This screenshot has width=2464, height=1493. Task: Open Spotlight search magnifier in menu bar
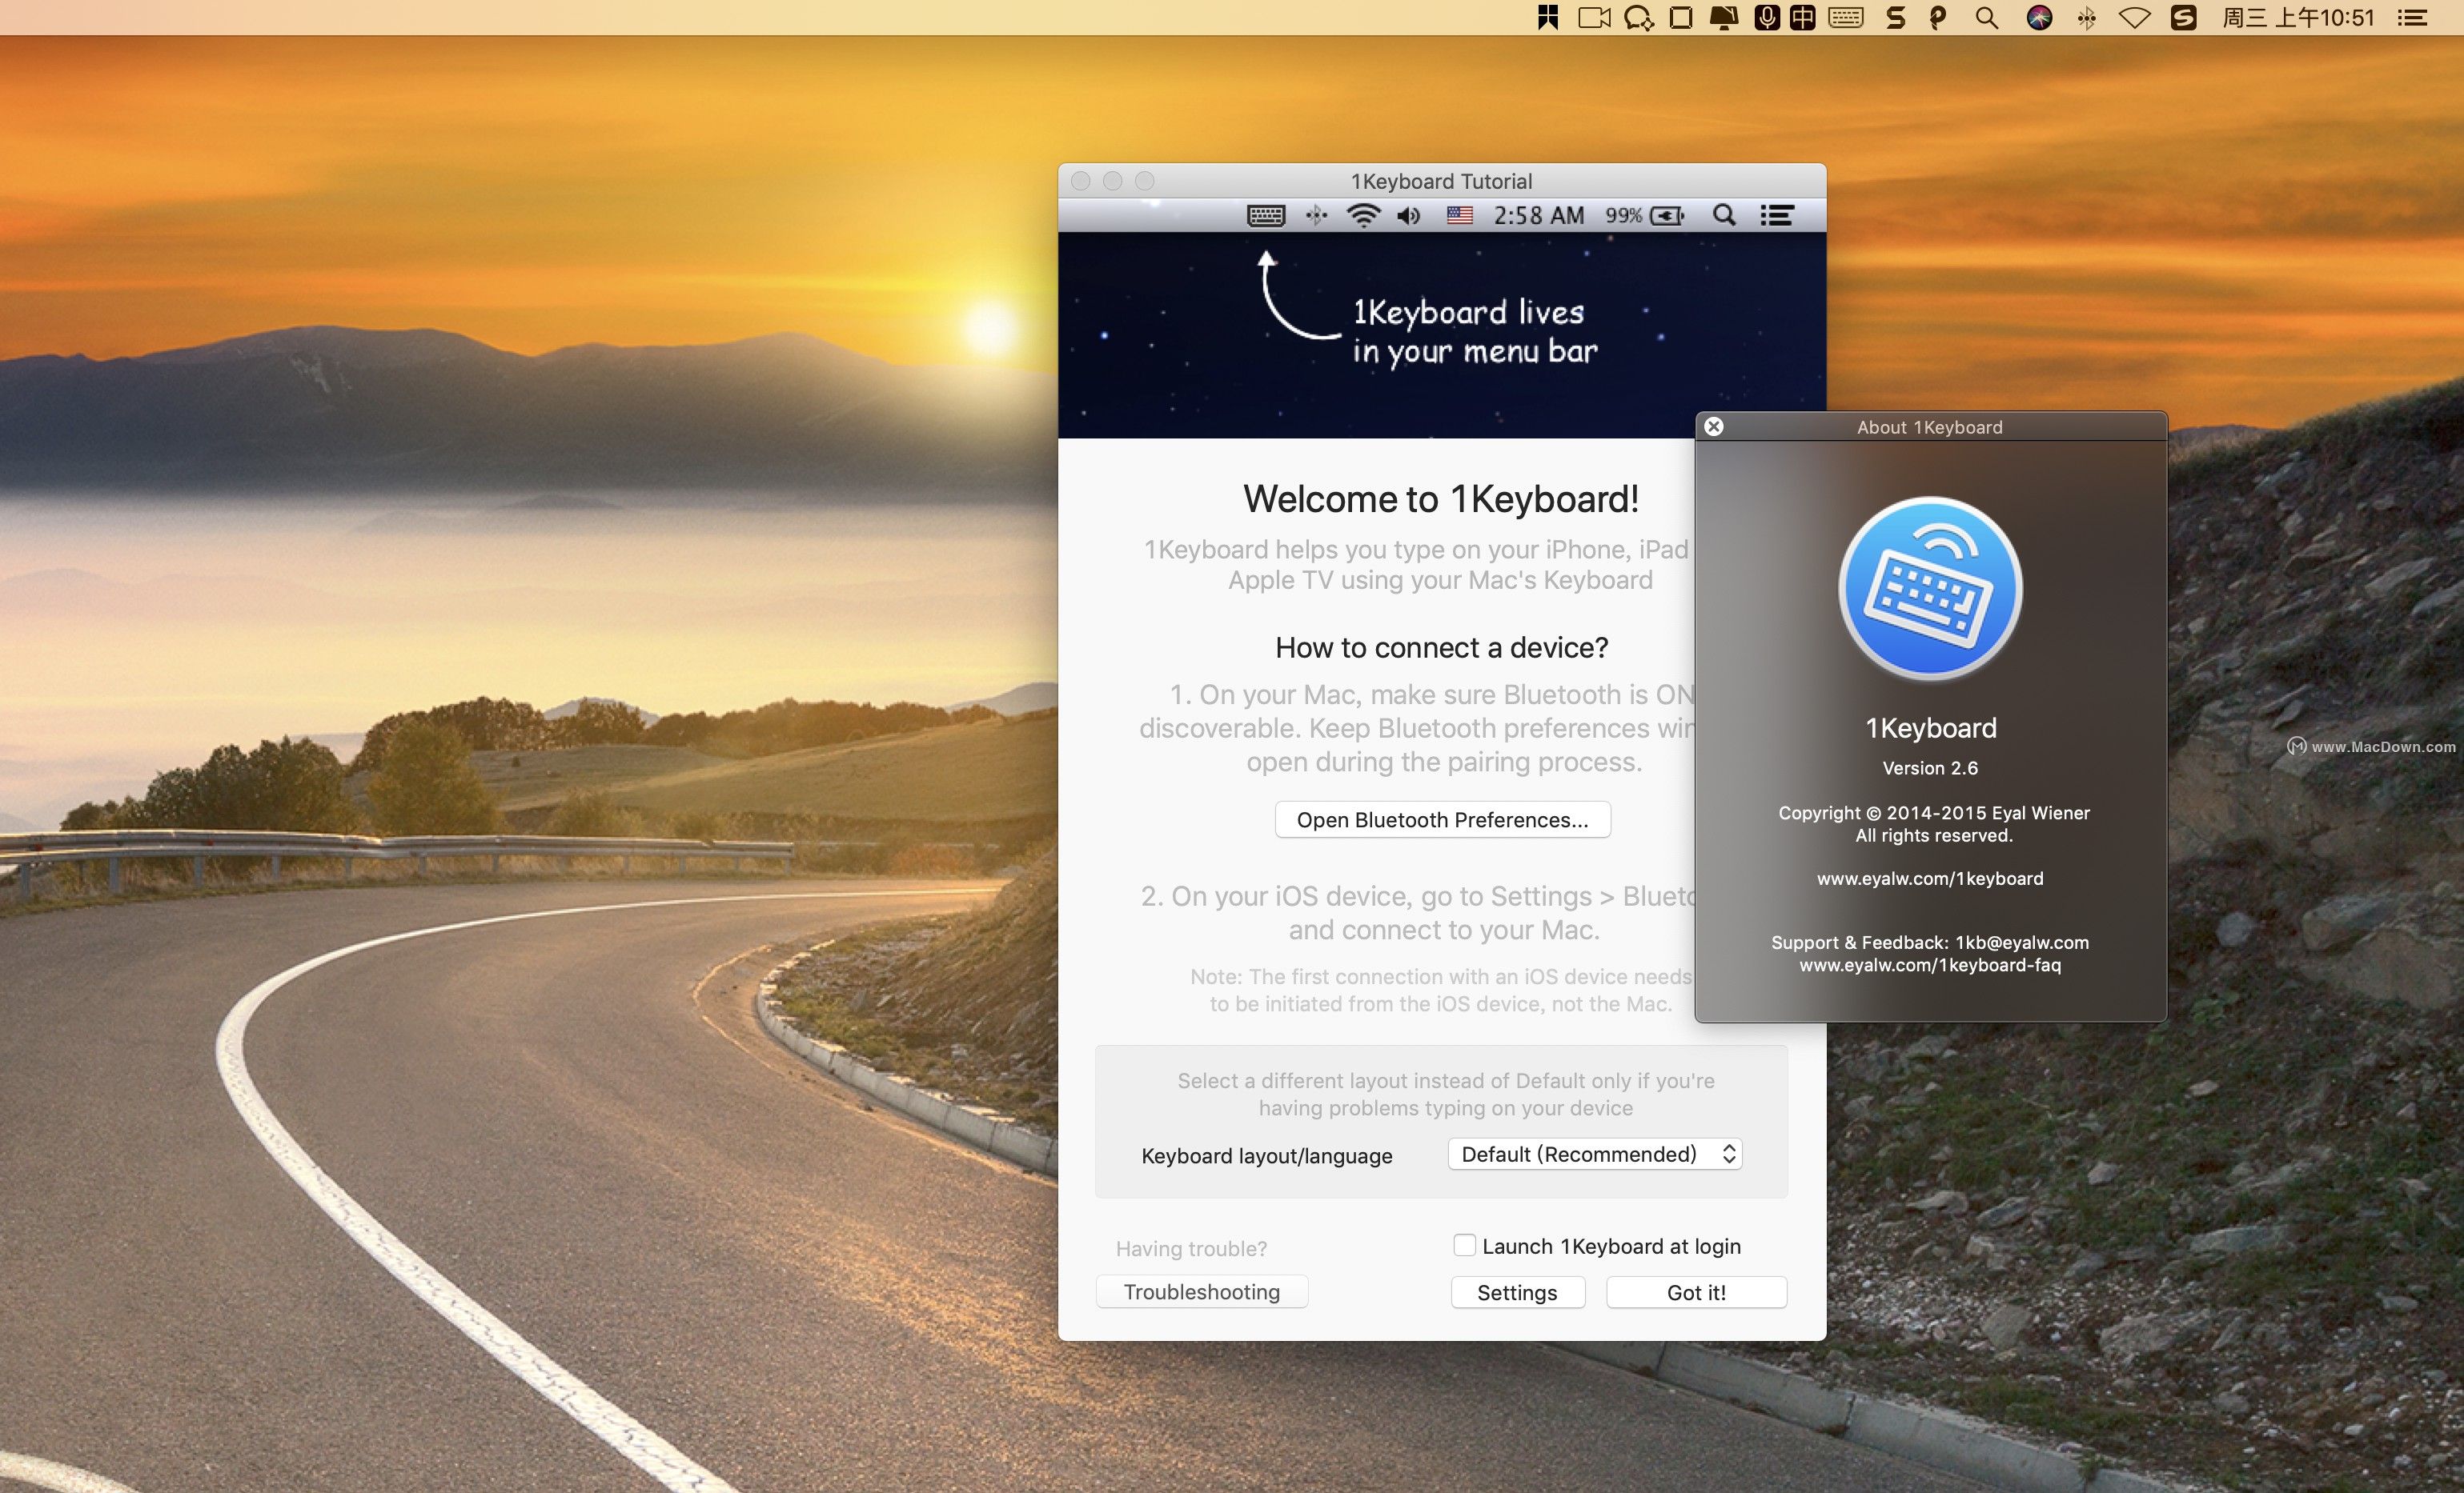click(1987, 17)
